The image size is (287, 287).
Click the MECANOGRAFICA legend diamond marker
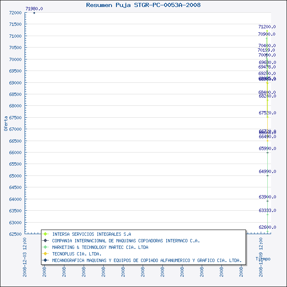(45, 260)
